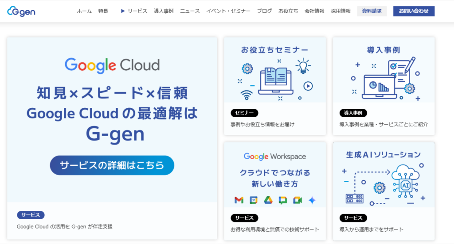This screenshot has width=454, height=244.
Task: Go to the ニュース page
Action: (190, 11)
